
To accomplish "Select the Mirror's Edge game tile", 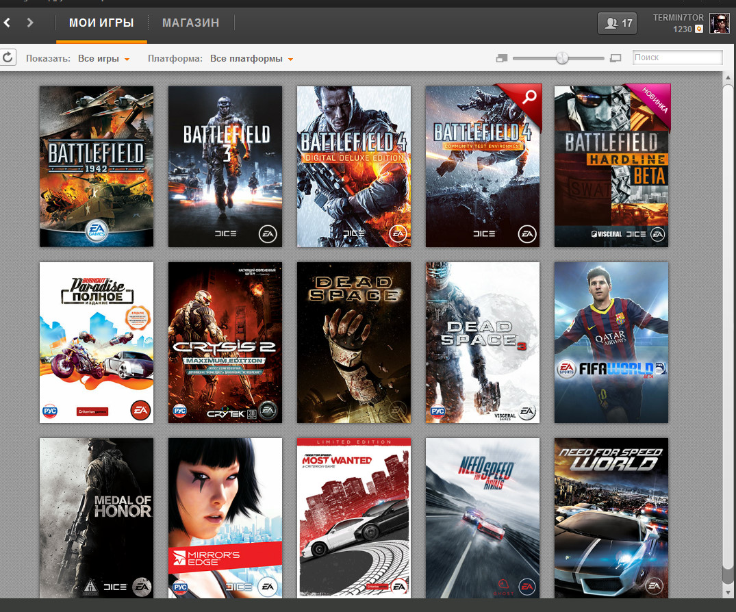I will pyautogui.click(x=225, y=518).
